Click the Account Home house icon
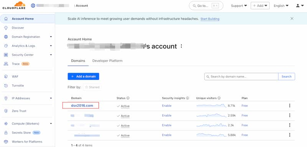Screen dimensions: 307x147 pos(6,19)
